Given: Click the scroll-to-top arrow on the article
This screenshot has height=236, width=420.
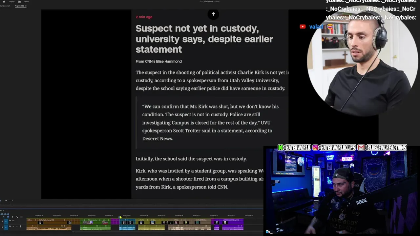Looking at the screenshot, I should 213,14.
